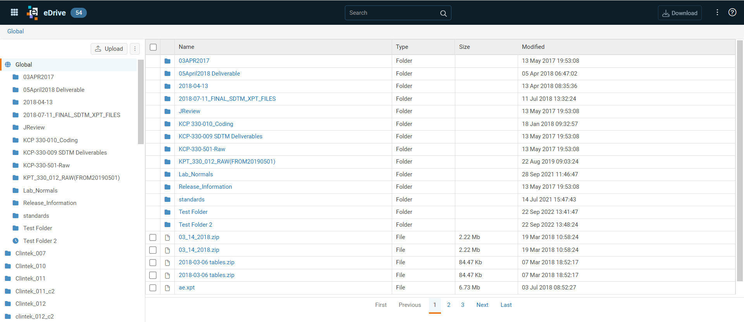Click the Previous page link
744x322 pixels.
point(410,305)
